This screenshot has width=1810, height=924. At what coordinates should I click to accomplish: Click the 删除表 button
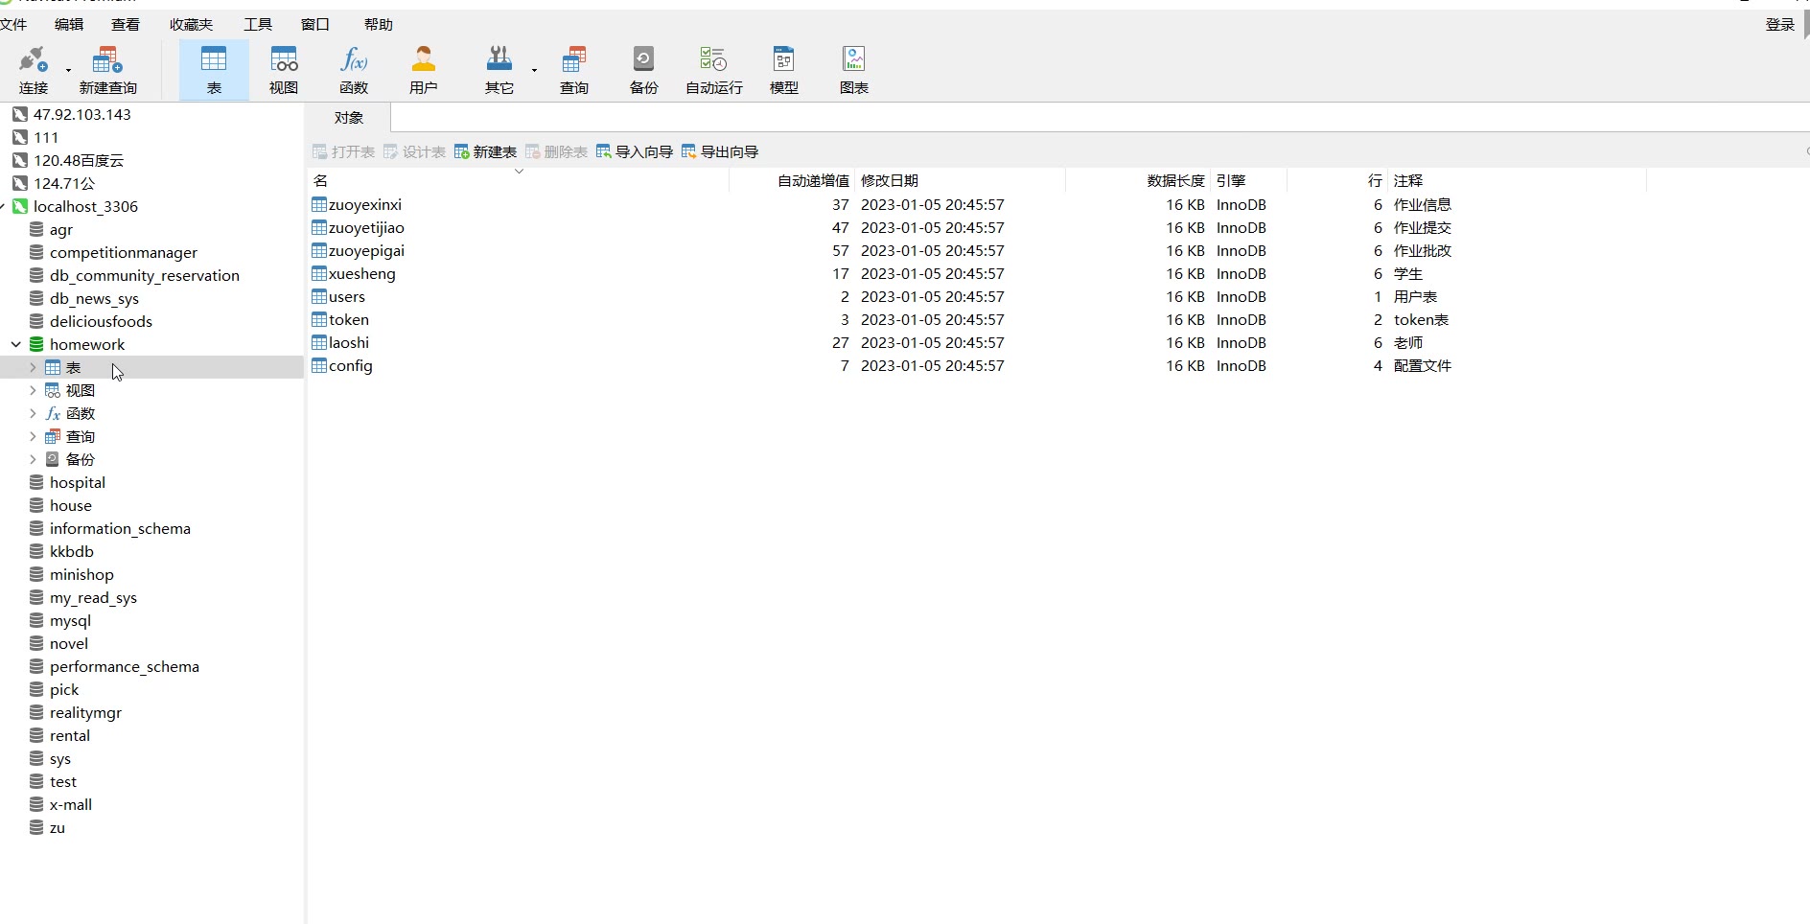(x=556, y=151)
